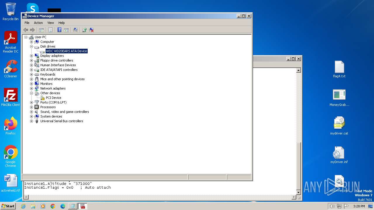
Task: Expand Universal Serial Bus controllers
Action: click(31, 121)
